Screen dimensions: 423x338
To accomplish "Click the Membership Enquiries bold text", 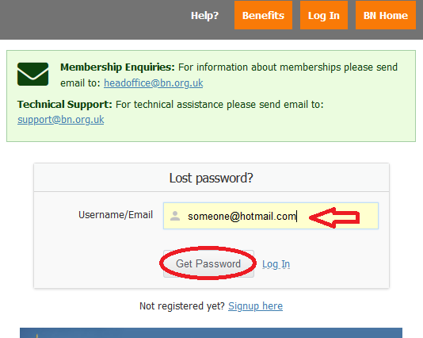I will click(x=117, y=67).
